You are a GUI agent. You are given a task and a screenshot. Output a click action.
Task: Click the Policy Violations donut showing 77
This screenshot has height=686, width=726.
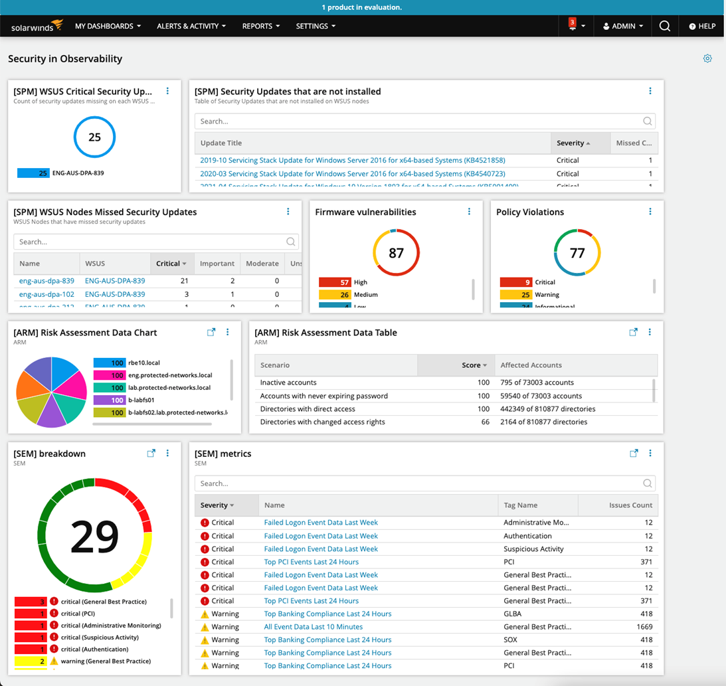pos(577,252)
